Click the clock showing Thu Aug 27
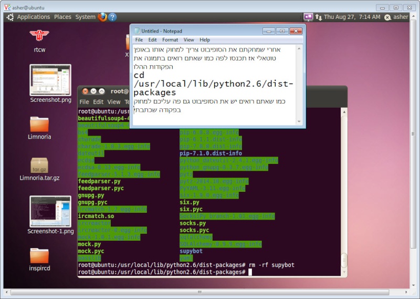420x299 pixels. [x=352, y=17]
